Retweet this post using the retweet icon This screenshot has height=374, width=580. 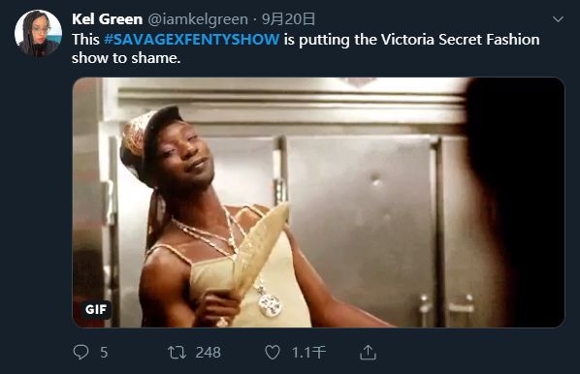(x=177, y=353)
